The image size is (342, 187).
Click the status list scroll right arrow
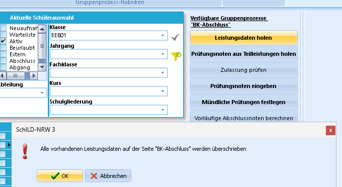click(x=34, y=75)
